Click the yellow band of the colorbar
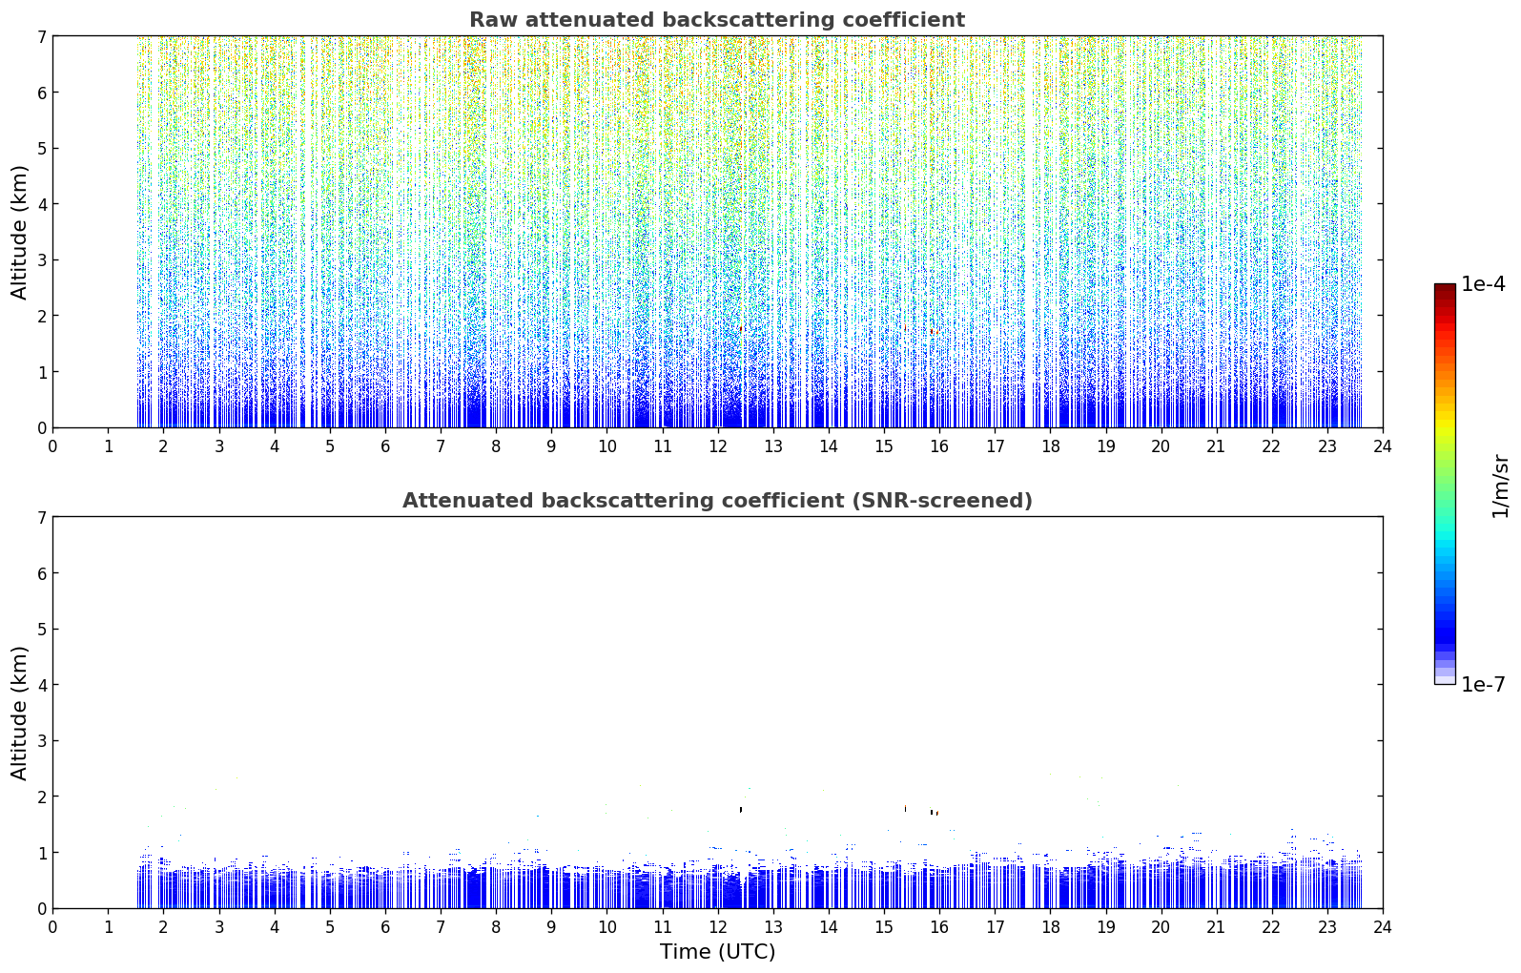1521x973 pixels. tap(1445, 420)
